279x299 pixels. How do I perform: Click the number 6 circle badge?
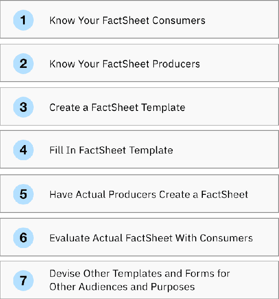tap(23, 237)
